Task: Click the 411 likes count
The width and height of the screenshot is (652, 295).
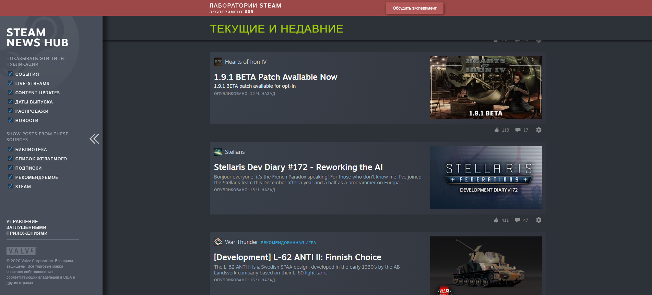Action: tap(505, 220)
